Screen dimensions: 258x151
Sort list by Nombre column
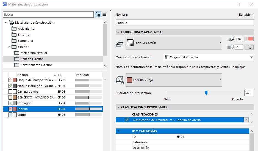(37, 75)
